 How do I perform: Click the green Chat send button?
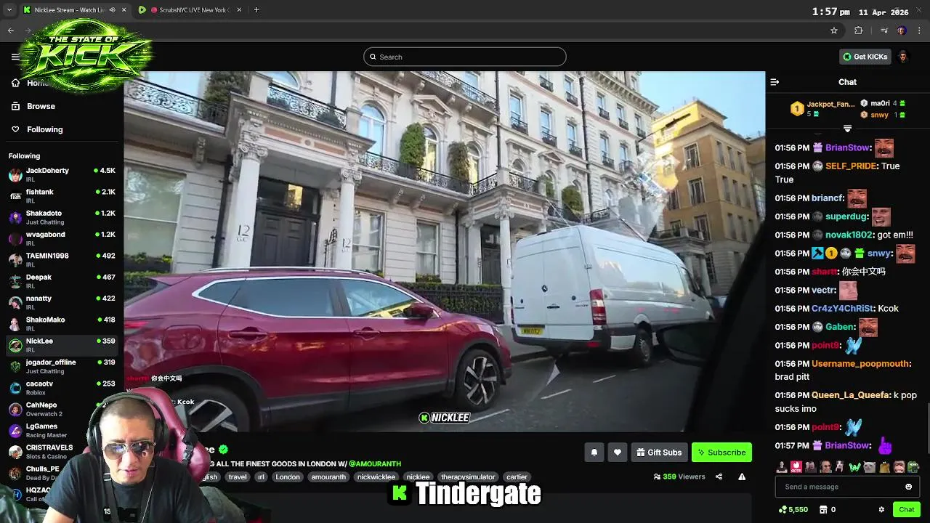click(906, 510)
